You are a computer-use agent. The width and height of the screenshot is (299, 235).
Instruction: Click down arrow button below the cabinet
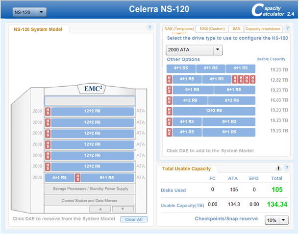[x=123, y=209]
